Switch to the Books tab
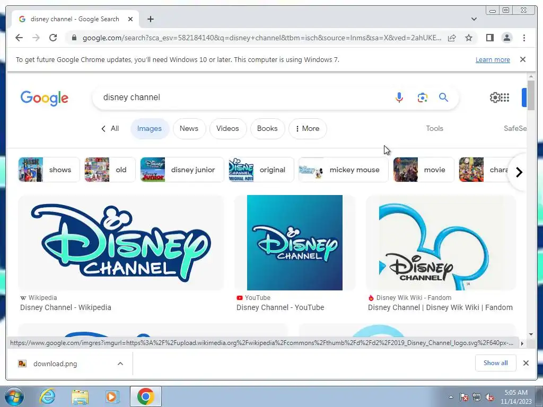 [x=267, y=128]
